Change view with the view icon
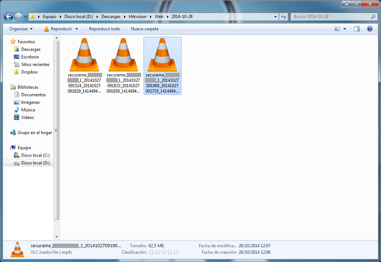The image size is (381, 262). [x=337, y=29]
